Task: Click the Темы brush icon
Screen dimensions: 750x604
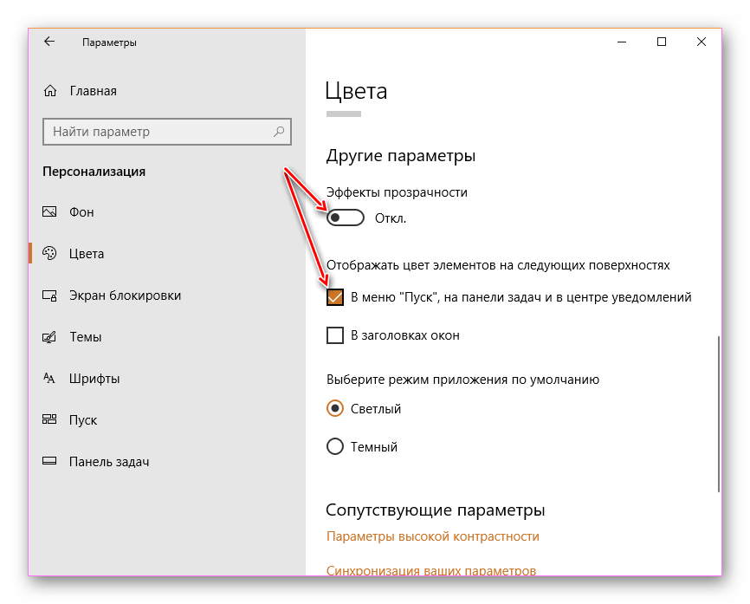Action: tap(49, 337)
